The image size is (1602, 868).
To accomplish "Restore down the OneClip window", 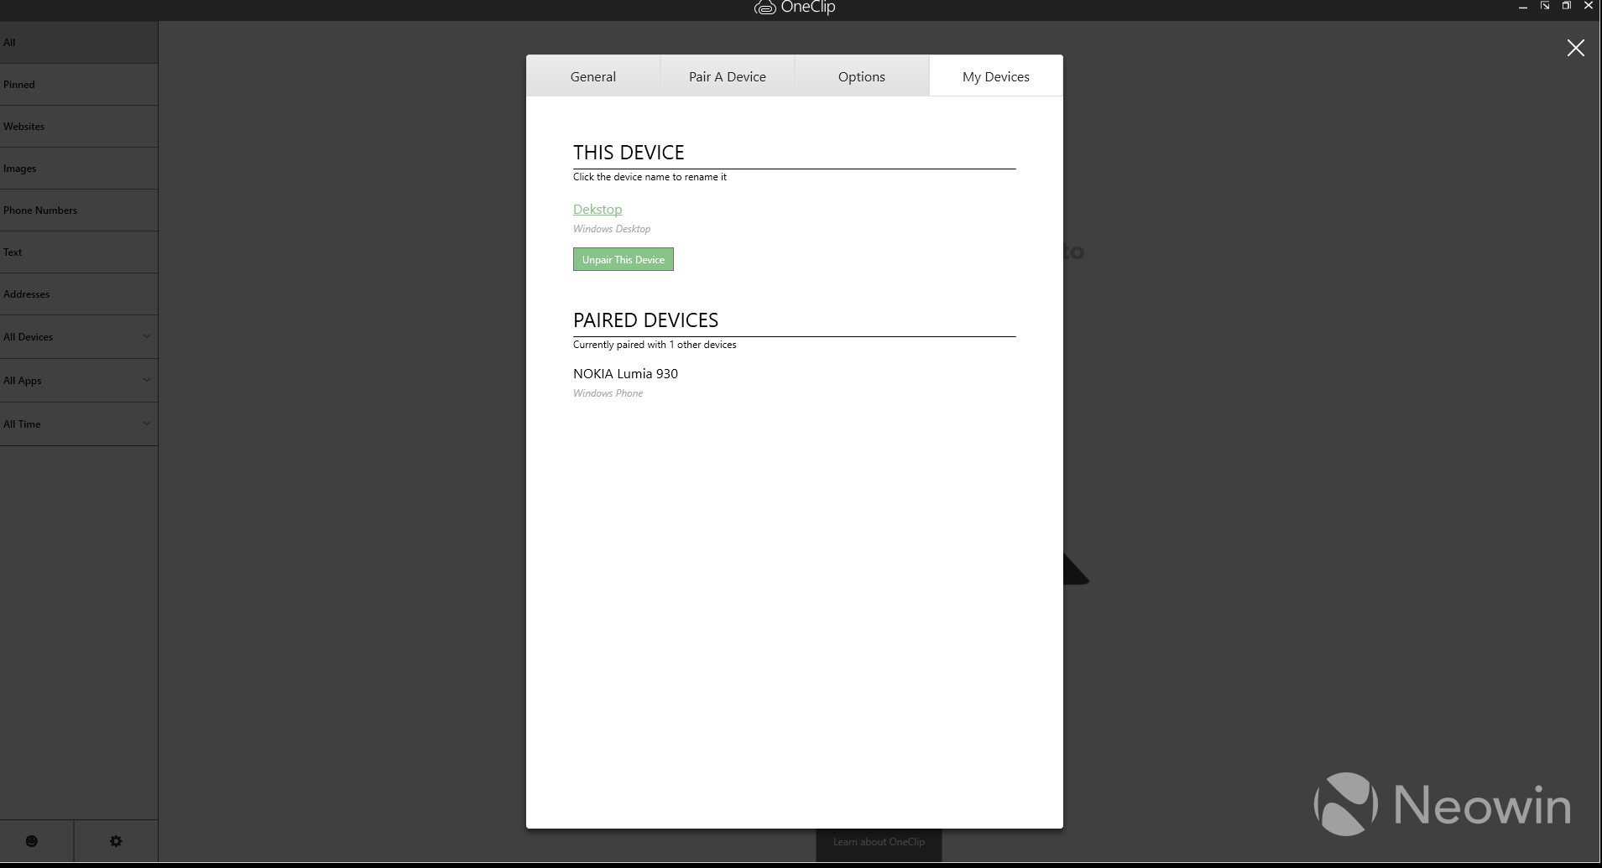I will pyautogui.click(x=1566, y=6).
